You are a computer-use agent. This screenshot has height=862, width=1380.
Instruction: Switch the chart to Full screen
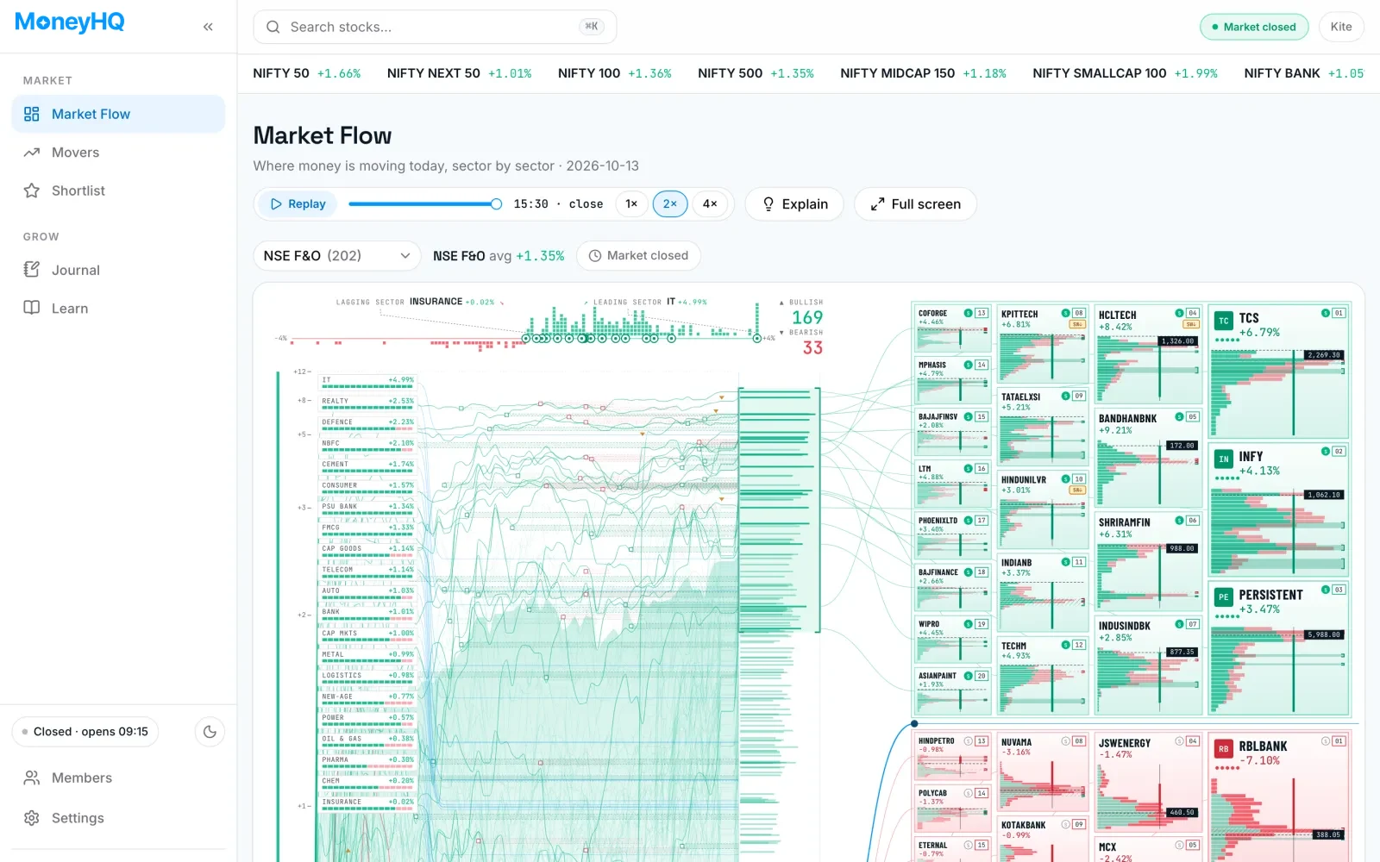pyautogui.click(x=915, y=204)
